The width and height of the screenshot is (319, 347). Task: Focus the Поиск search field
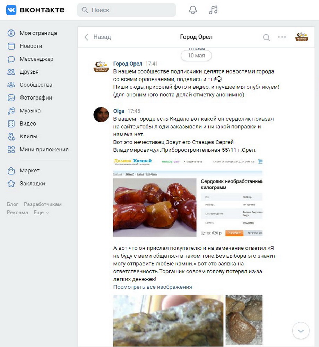point(127,10)
